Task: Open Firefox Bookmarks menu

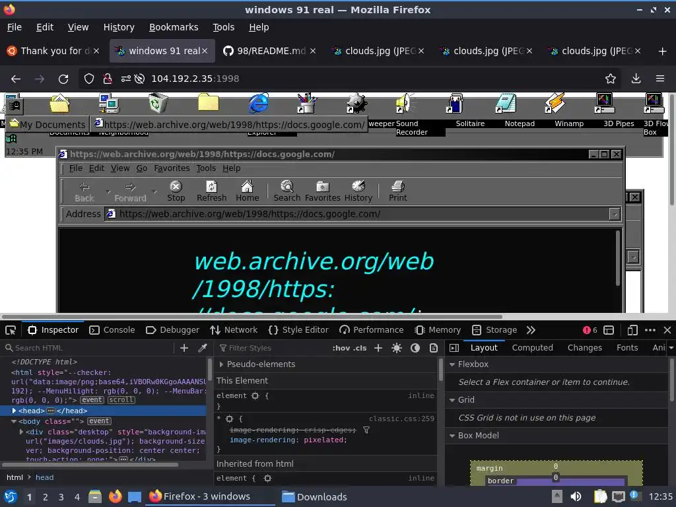Action: (x=174, y=27)
